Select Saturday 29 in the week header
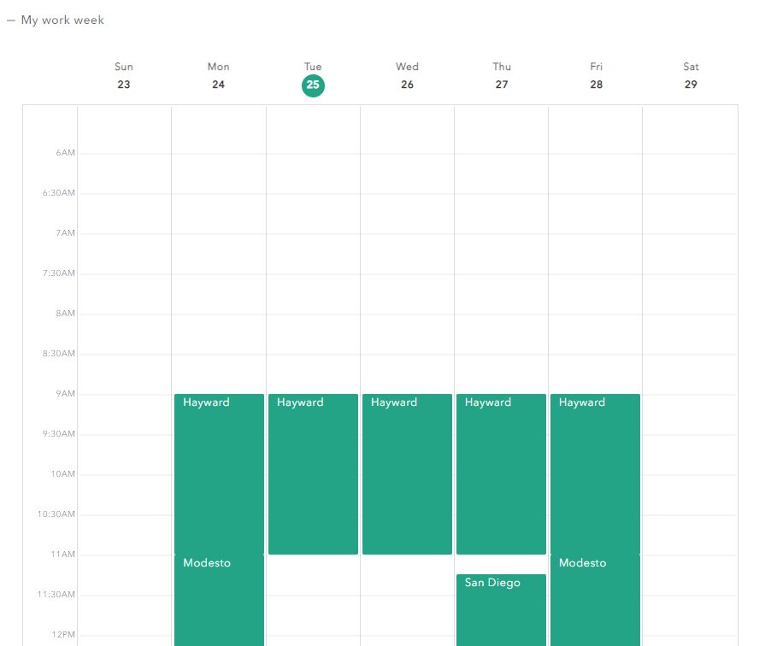 point(691,76)
